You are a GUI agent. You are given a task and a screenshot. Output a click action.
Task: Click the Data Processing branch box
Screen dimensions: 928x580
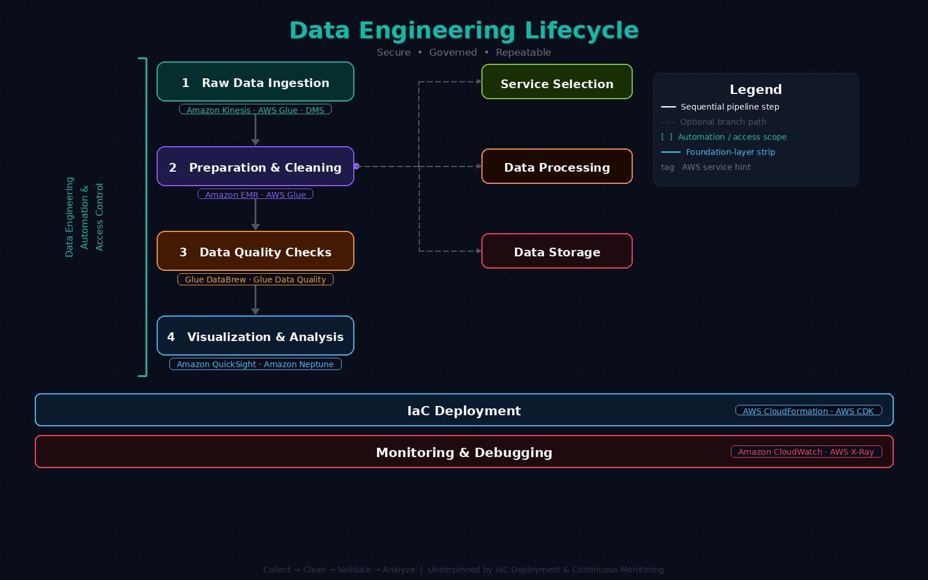557,166
